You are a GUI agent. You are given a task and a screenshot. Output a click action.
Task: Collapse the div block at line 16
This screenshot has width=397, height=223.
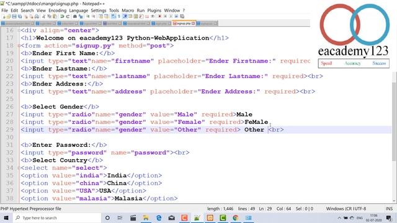point(19,30)
